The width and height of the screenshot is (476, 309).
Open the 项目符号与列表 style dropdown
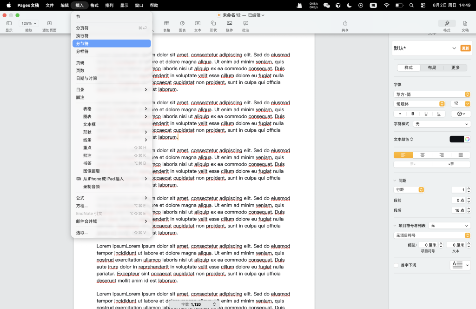(450, 225)
